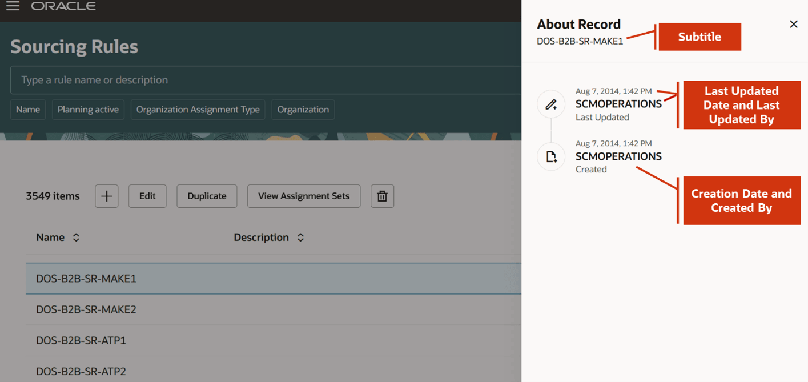
Task: Select row DOS-B2B-SR-MAKE2
Action: pyautogui.click(x=274, y=309)
